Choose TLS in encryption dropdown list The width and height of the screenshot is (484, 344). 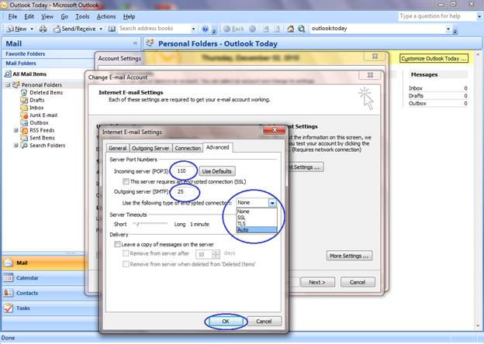point(257,224)
